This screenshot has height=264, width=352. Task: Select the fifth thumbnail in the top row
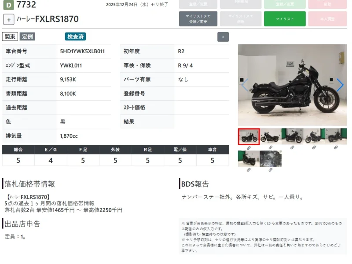pos(336,136)
